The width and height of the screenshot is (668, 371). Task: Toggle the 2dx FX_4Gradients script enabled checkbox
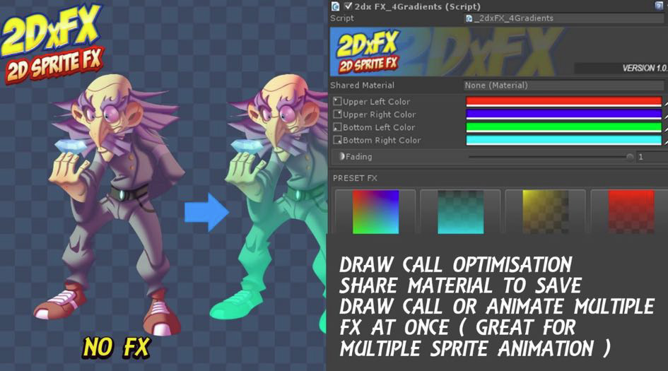click(348, 6)
